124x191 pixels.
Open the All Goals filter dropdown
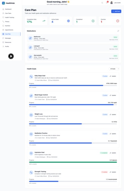click(114, 69)
